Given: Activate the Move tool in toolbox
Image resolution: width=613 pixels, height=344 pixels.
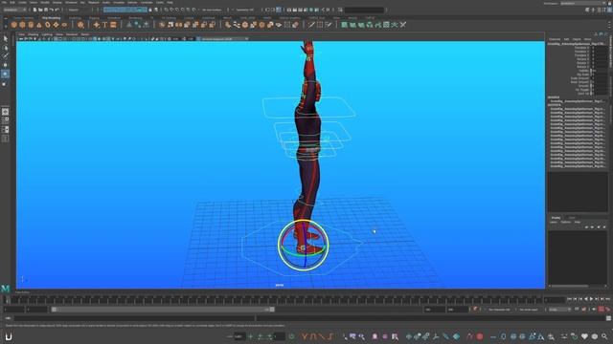Looking at the screenshot, I should tap(6, 65).
